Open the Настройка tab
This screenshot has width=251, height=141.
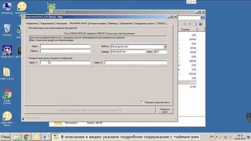(x=62, y=23)
